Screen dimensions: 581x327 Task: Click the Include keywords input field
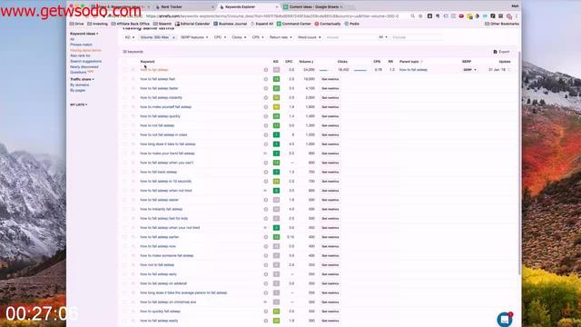(x=350, y=37)
